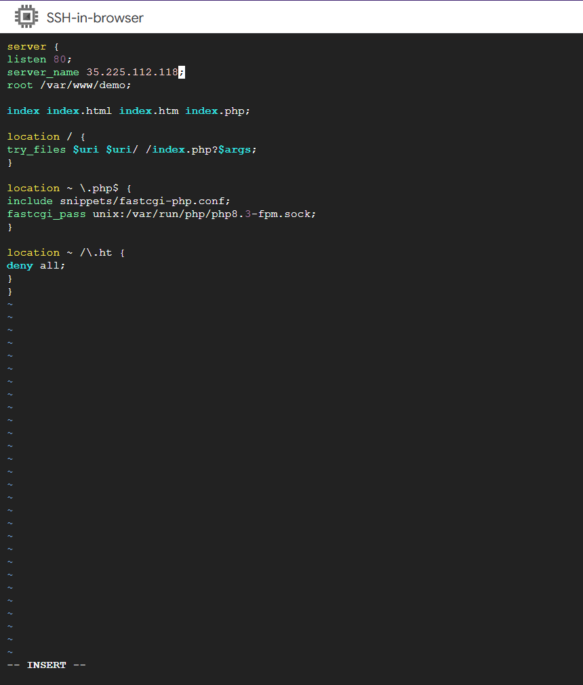Click the '-- INSERT --' mode indicator
This screenshot has height=685, width=583.
(x=46, y=665)
